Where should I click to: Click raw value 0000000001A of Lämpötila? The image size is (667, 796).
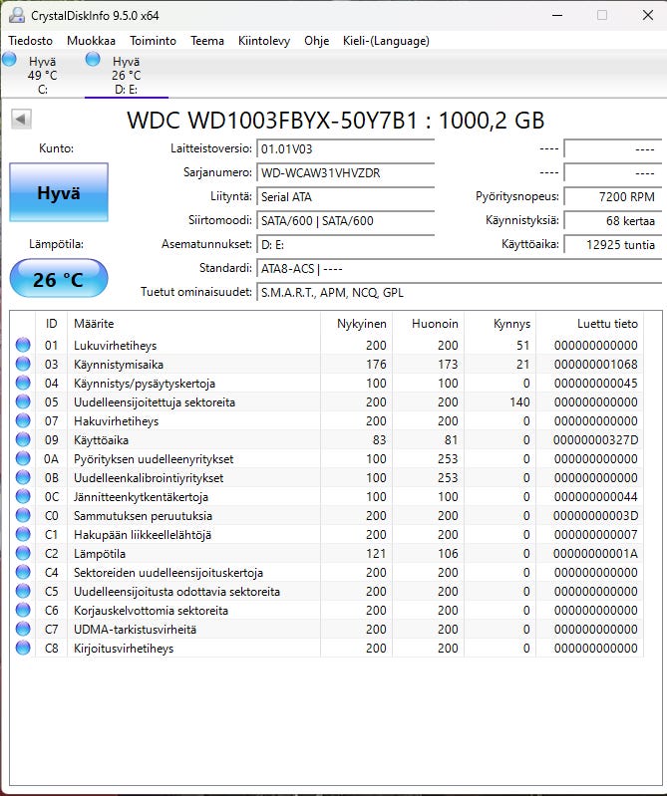[x=595, y=554]
